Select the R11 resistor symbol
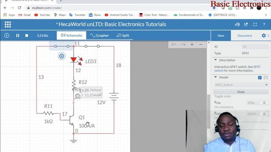 (48, 113)
